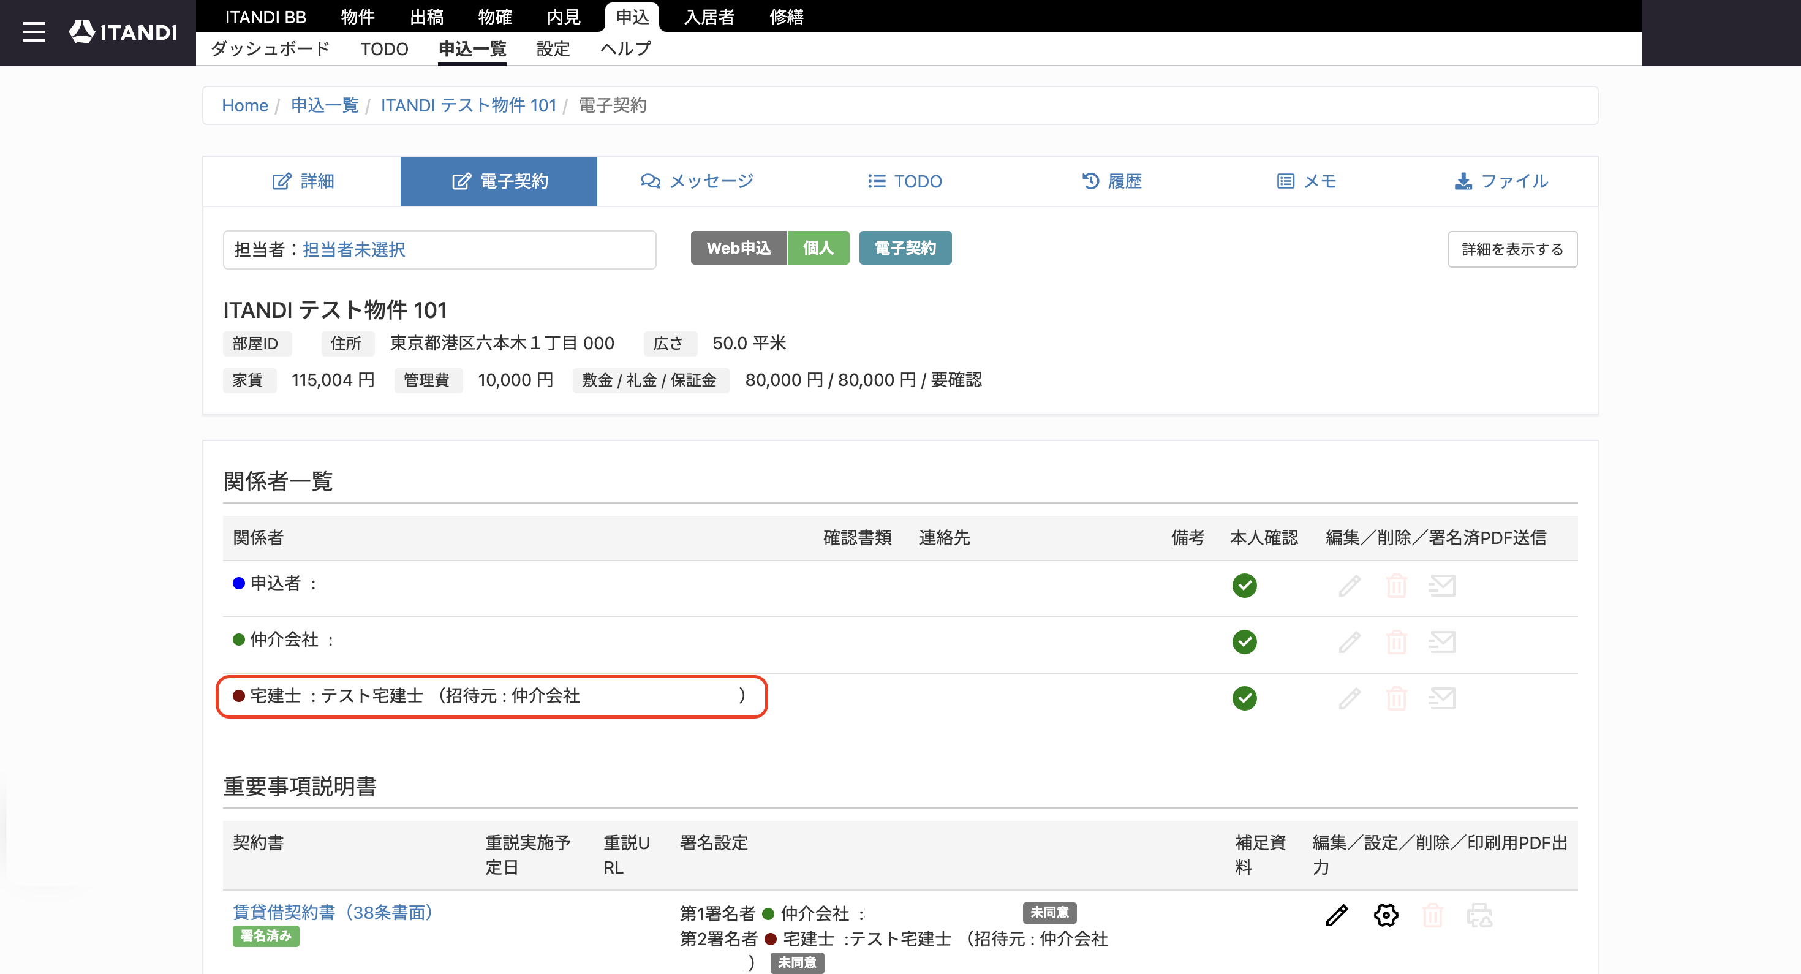The width and height of the screenshot is (1801, 974).
Task: Open the hamburger menu beside ITANDI logo
Action: (34, 32)
